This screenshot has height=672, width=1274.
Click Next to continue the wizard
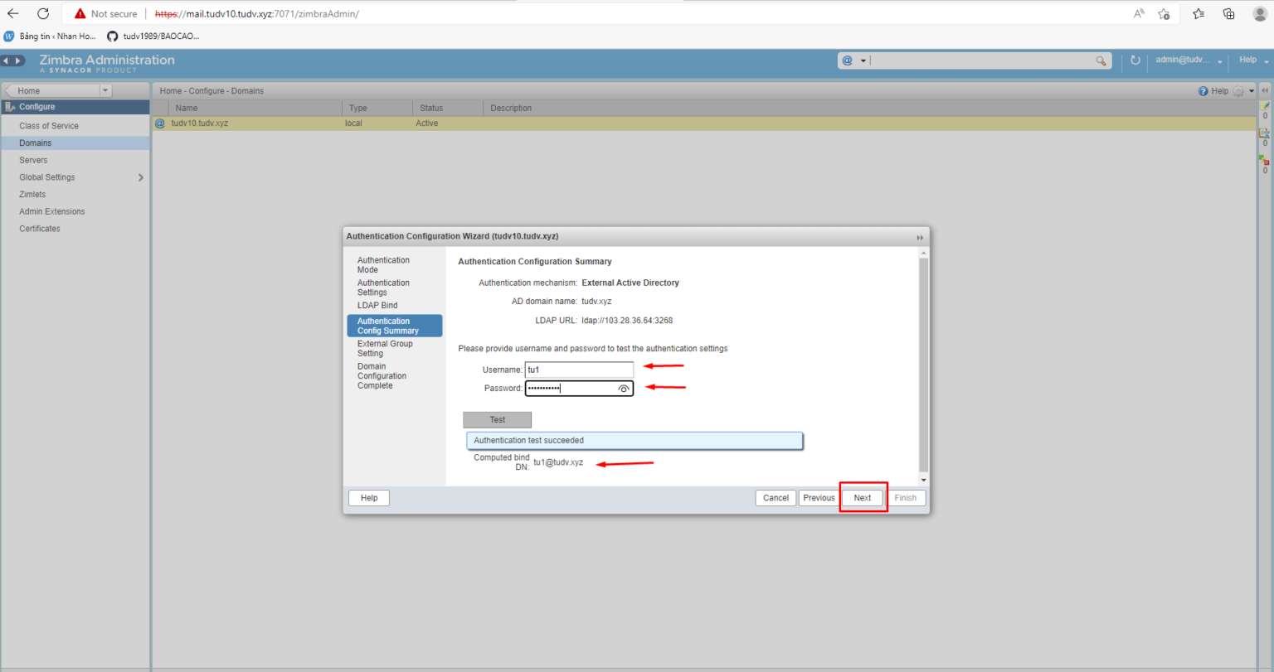click(862, 497)
